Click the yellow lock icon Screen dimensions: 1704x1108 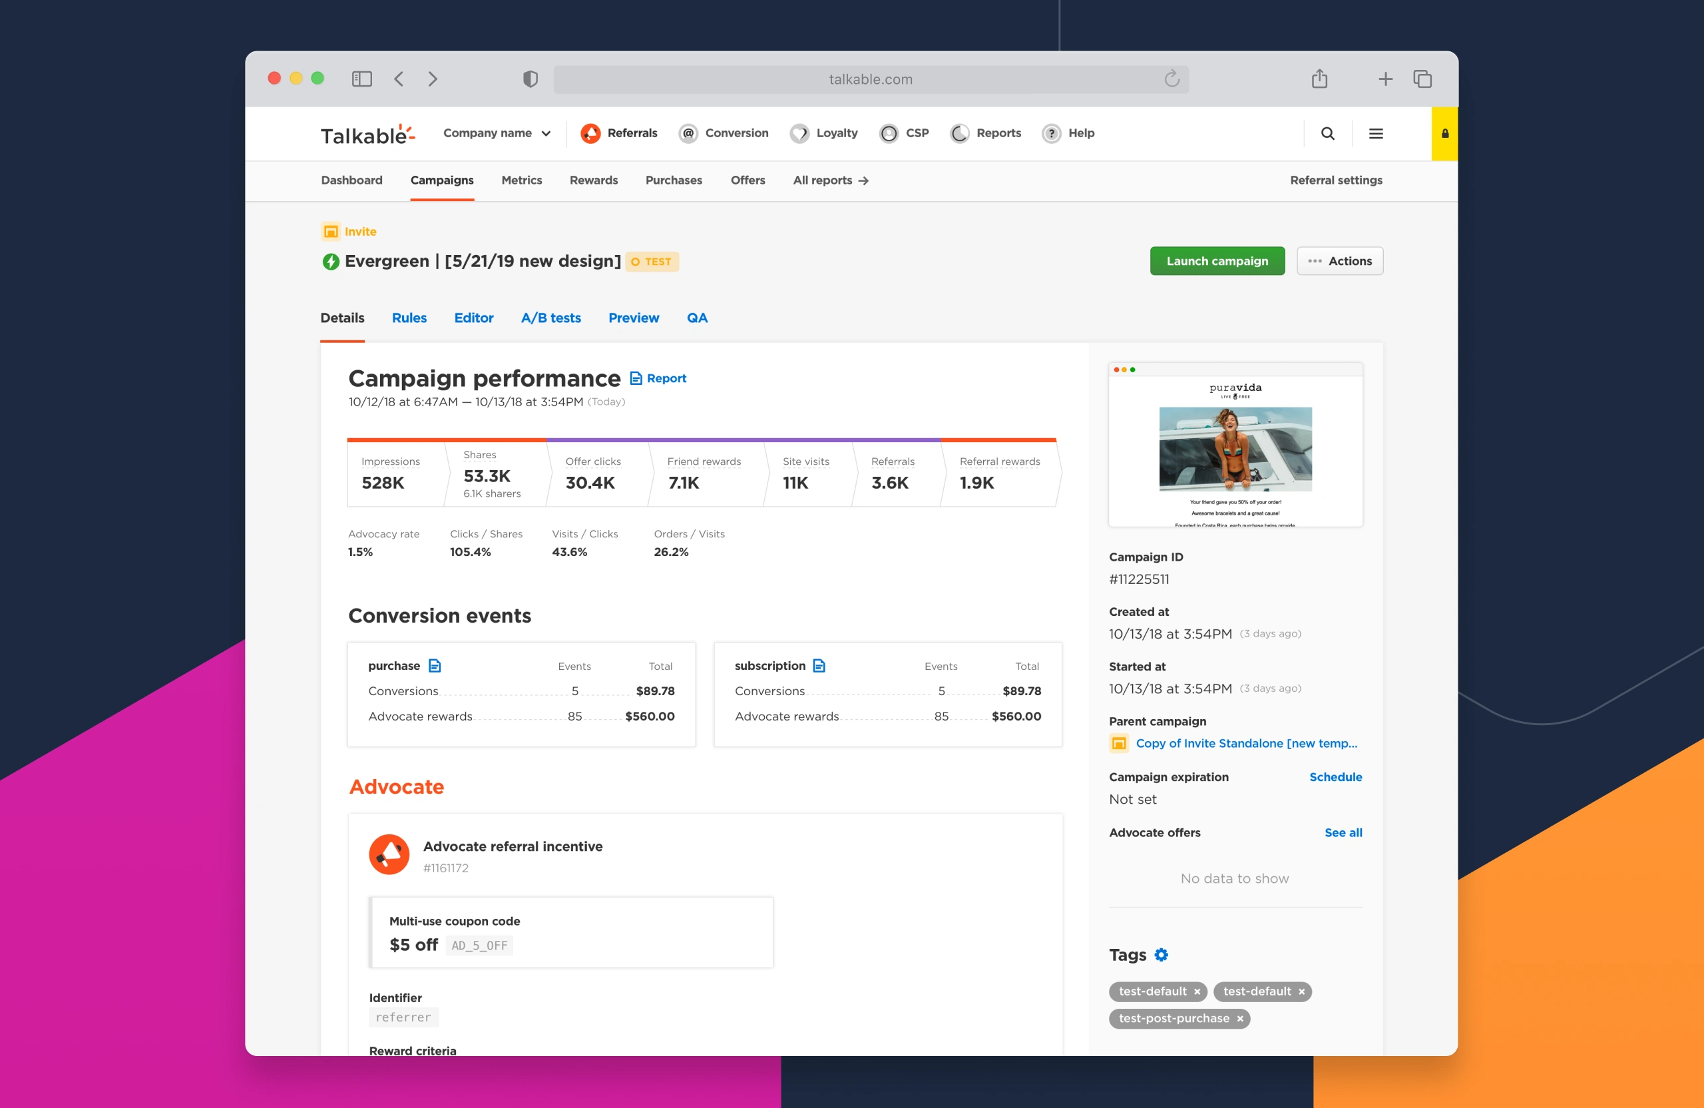click(x=1445, y=133)
